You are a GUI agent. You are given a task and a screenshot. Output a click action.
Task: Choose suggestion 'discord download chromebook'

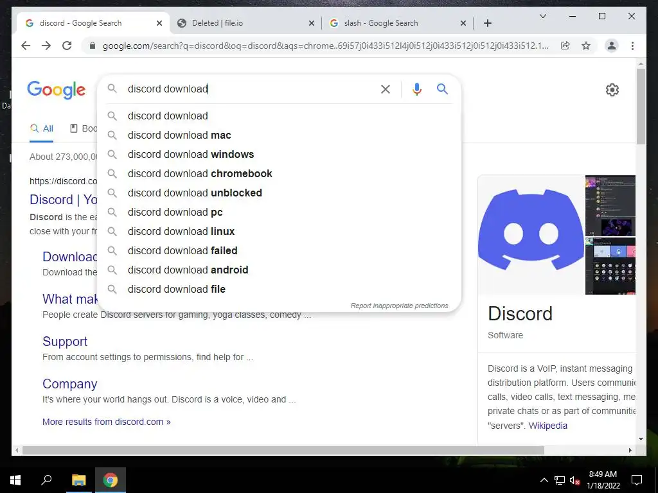click(279, 173)
